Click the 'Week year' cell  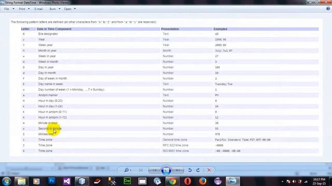[45, 45]
